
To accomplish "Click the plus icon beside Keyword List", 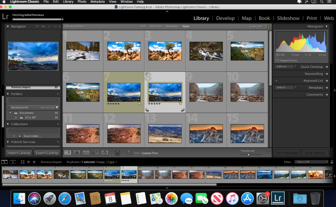I will (276, 80).
